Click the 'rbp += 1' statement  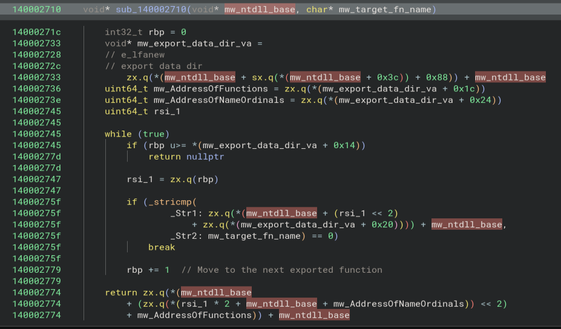(148, 270)
